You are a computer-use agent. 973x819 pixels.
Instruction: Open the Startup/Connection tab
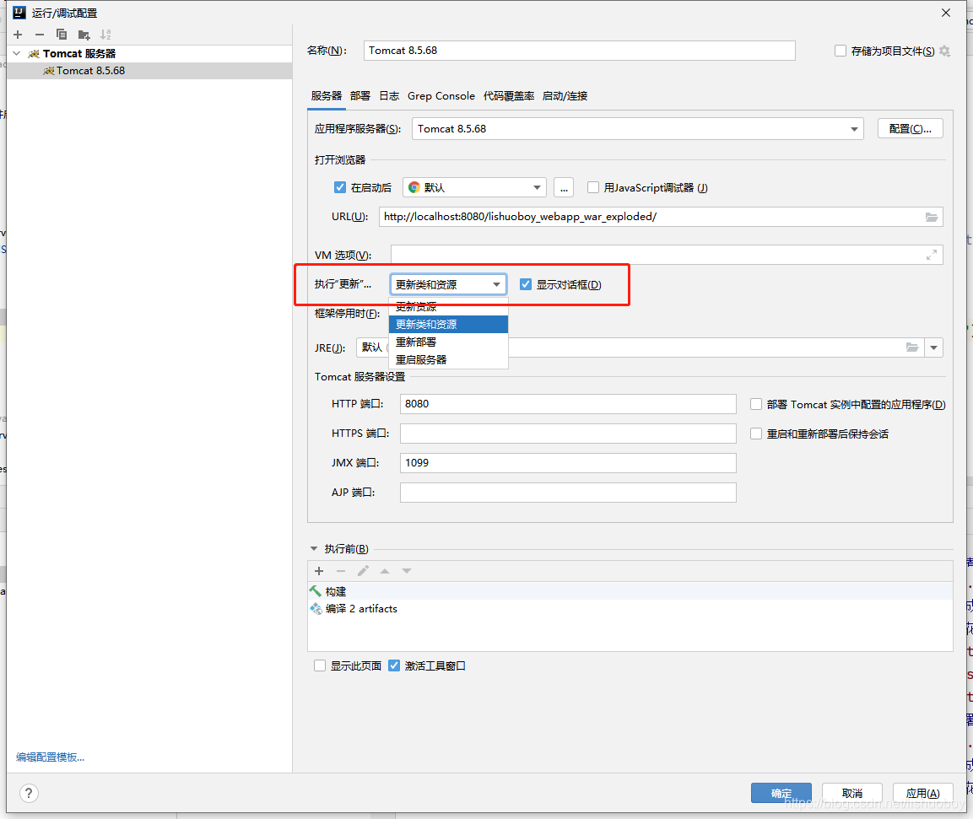[565, 96]
